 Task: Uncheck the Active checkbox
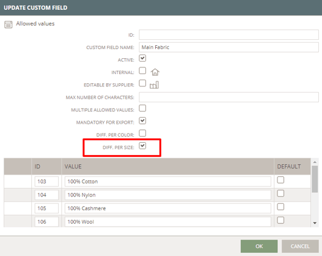tap(142, 58)
